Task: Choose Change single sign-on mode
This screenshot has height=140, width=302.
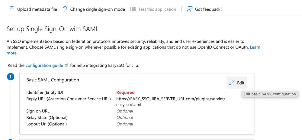Action: pos(98,9)
